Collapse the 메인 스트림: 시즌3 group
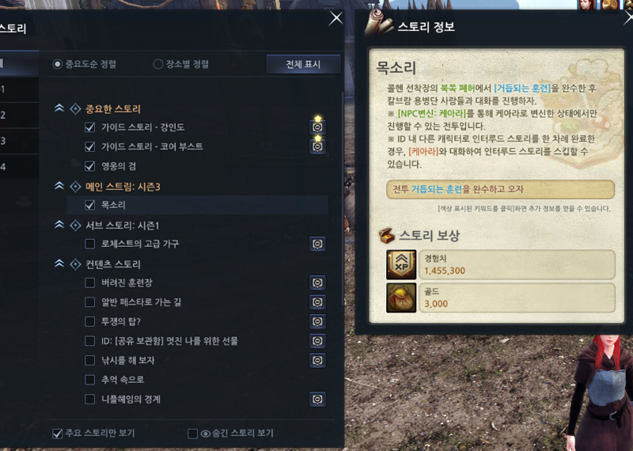633x451 pixels. 59,186
